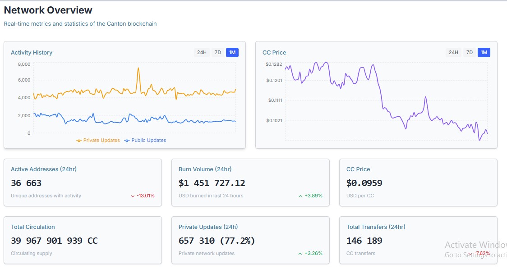
Task: Click the 'USD per CC' caption
Action: pyautogui.click(x=360, y=196)
